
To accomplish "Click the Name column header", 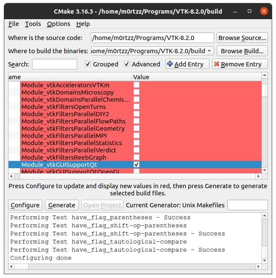I will pos(70,77).
